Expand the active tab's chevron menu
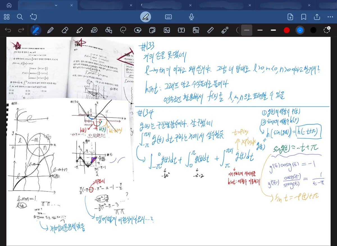 pyautogui.click(x=56, y=5)
